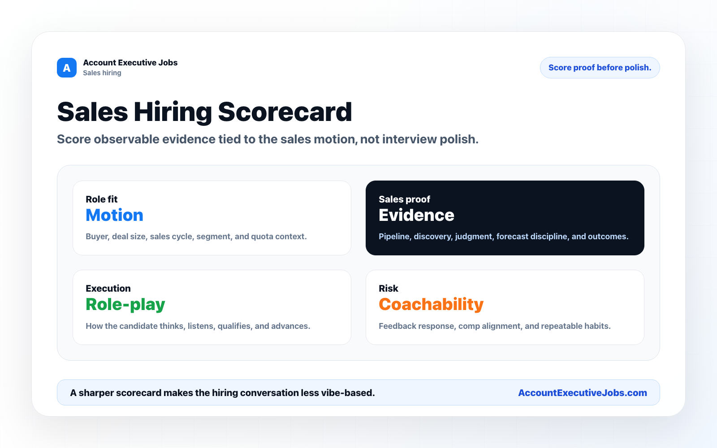Click the 'Execution' label

(108, 289)
